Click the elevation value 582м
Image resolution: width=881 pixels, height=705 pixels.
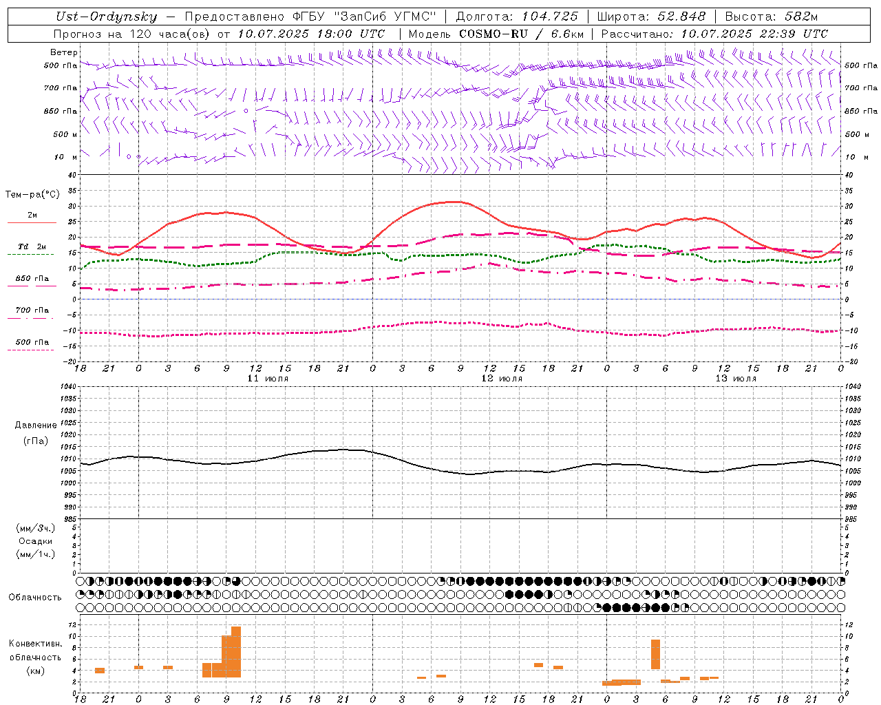pyautogui.click(x=800, y=17)
